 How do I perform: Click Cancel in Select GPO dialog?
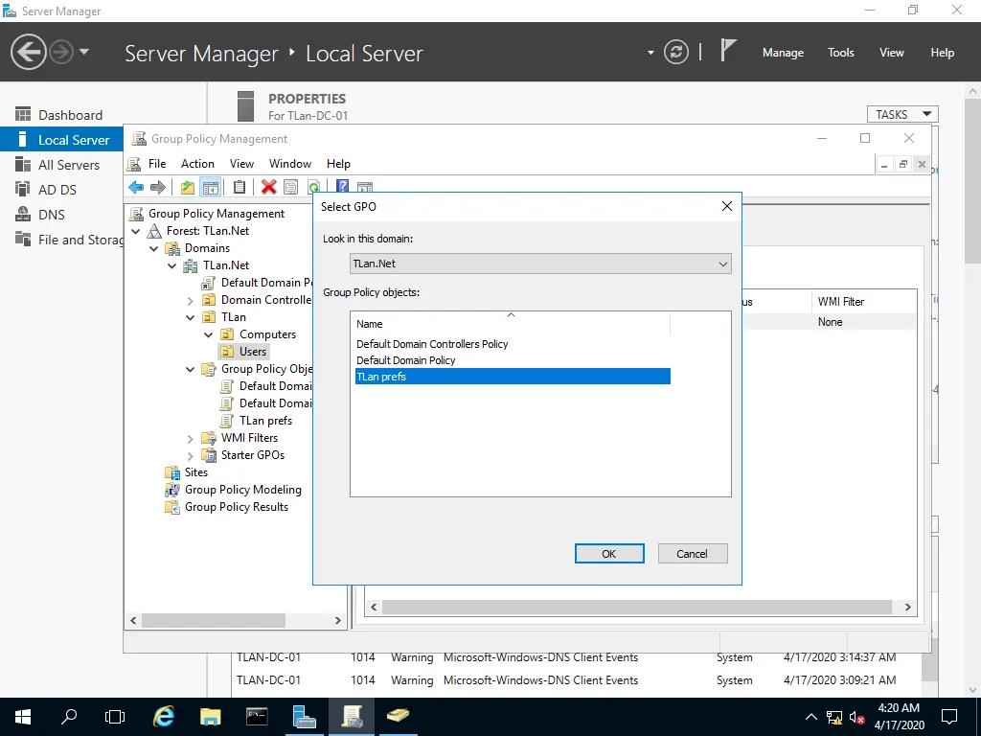(692, 553)
